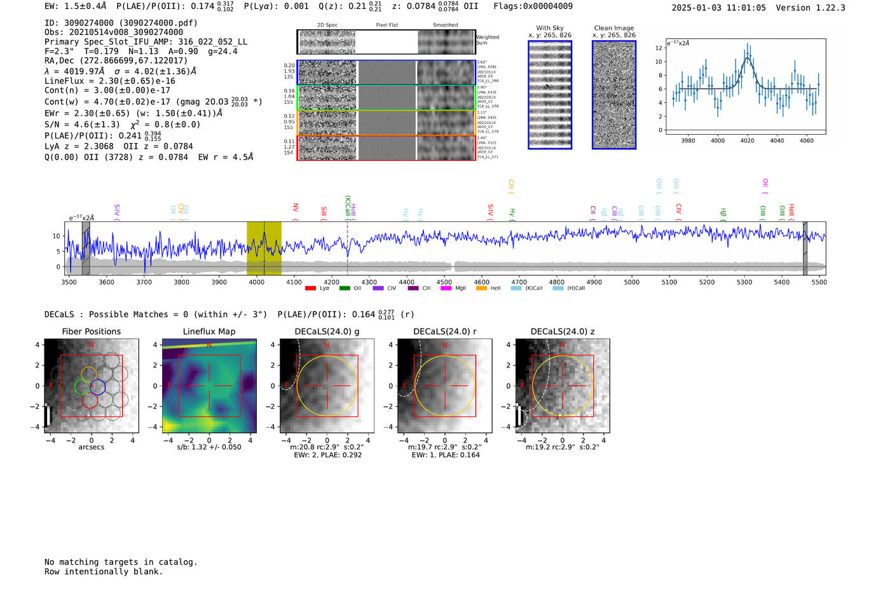Click the red NV line label

click(296, 212)
